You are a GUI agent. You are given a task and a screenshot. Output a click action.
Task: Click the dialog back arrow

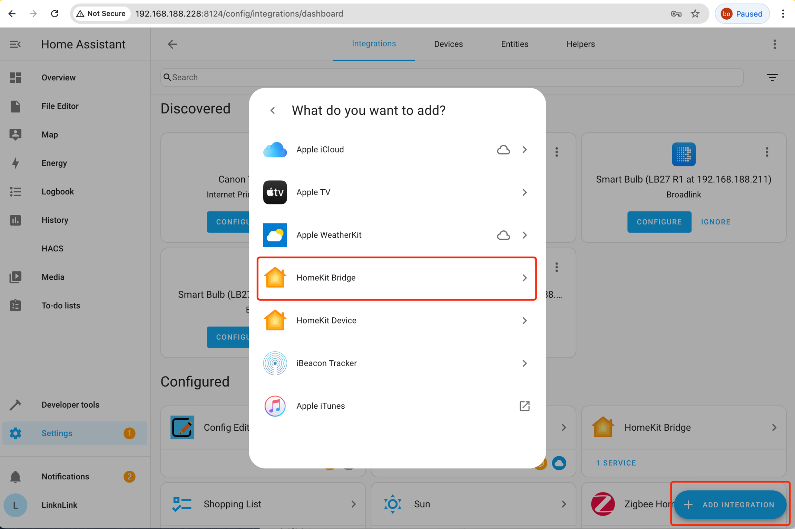coord(273,110)
